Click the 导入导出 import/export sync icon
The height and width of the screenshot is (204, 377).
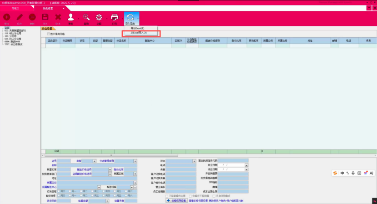[x=130, y=17]
